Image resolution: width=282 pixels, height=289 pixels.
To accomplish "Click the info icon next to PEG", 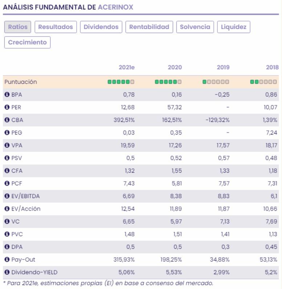I will [x=7, y=133].
